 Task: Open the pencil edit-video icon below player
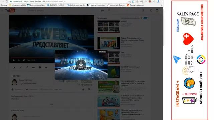(14, 67)
